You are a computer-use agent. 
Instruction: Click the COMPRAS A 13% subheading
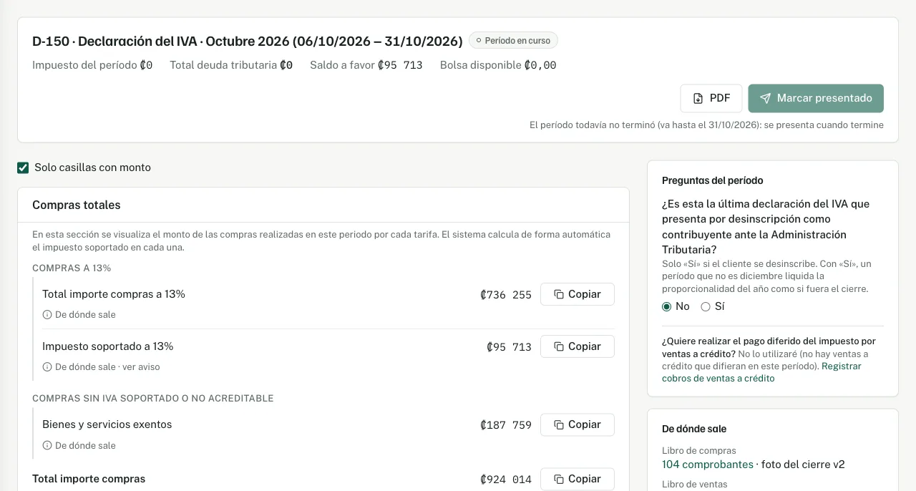tap(72, 268)
